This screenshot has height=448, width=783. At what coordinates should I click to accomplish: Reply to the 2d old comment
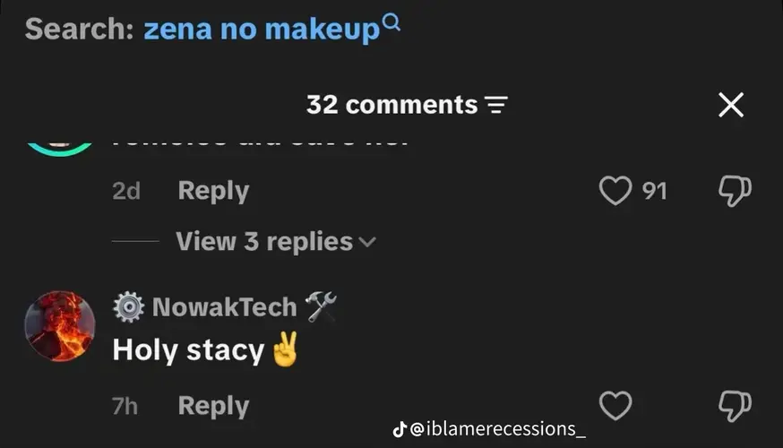point(213,191)
